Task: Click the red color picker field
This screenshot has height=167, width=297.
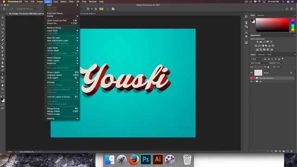Action: (x=272, y=25)
